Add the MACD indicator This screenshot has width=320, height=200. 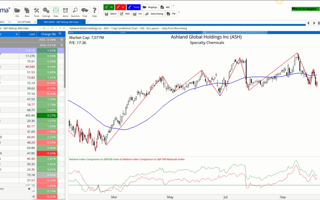[111, 14]
